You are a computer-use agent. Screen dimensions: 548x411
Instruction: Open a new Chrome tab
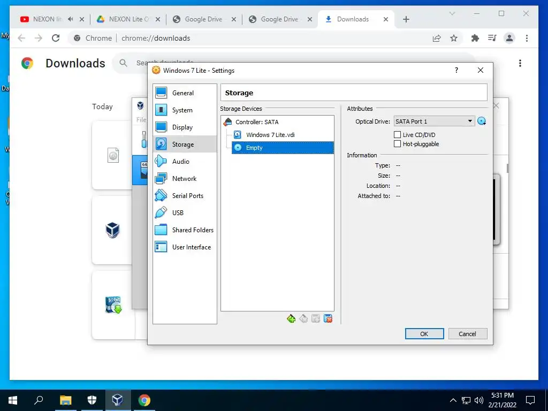click(406, 19)
